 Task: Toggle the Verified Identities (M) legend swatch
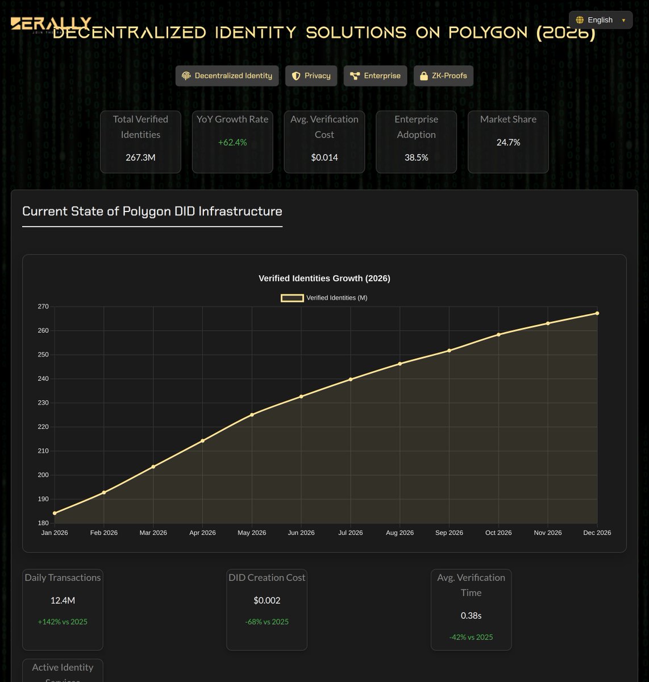(x=293, y=298)
